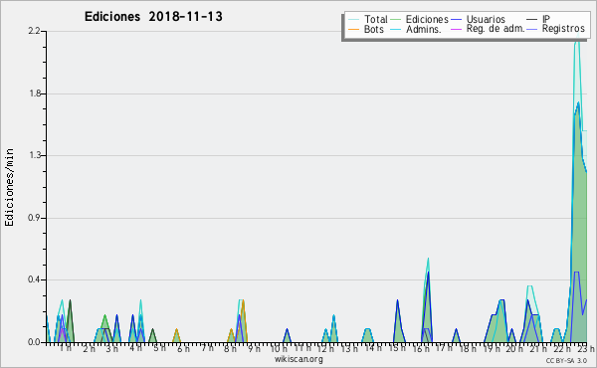This screenshot has height=368, width=597.
Task: Click the 9 h x-axis label
Action: point(254,348)
